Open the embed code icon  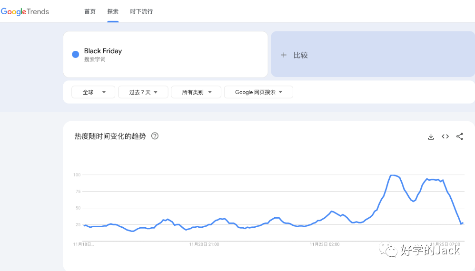(445, 136)
